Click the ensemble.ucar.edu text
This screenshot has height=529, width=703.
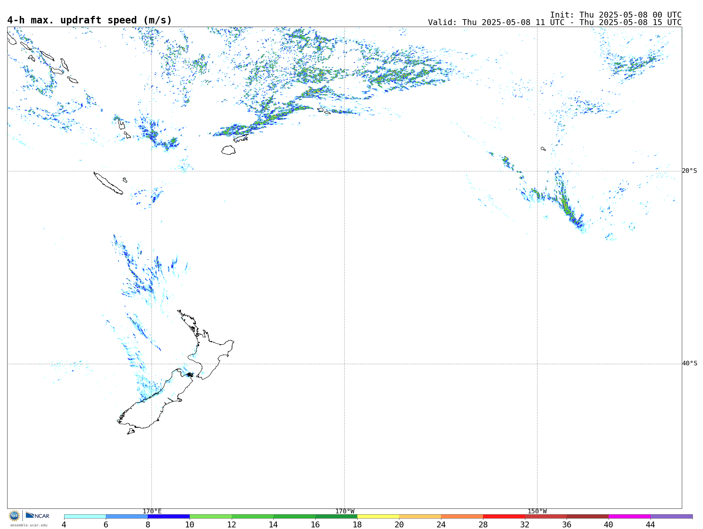(29, 525)
